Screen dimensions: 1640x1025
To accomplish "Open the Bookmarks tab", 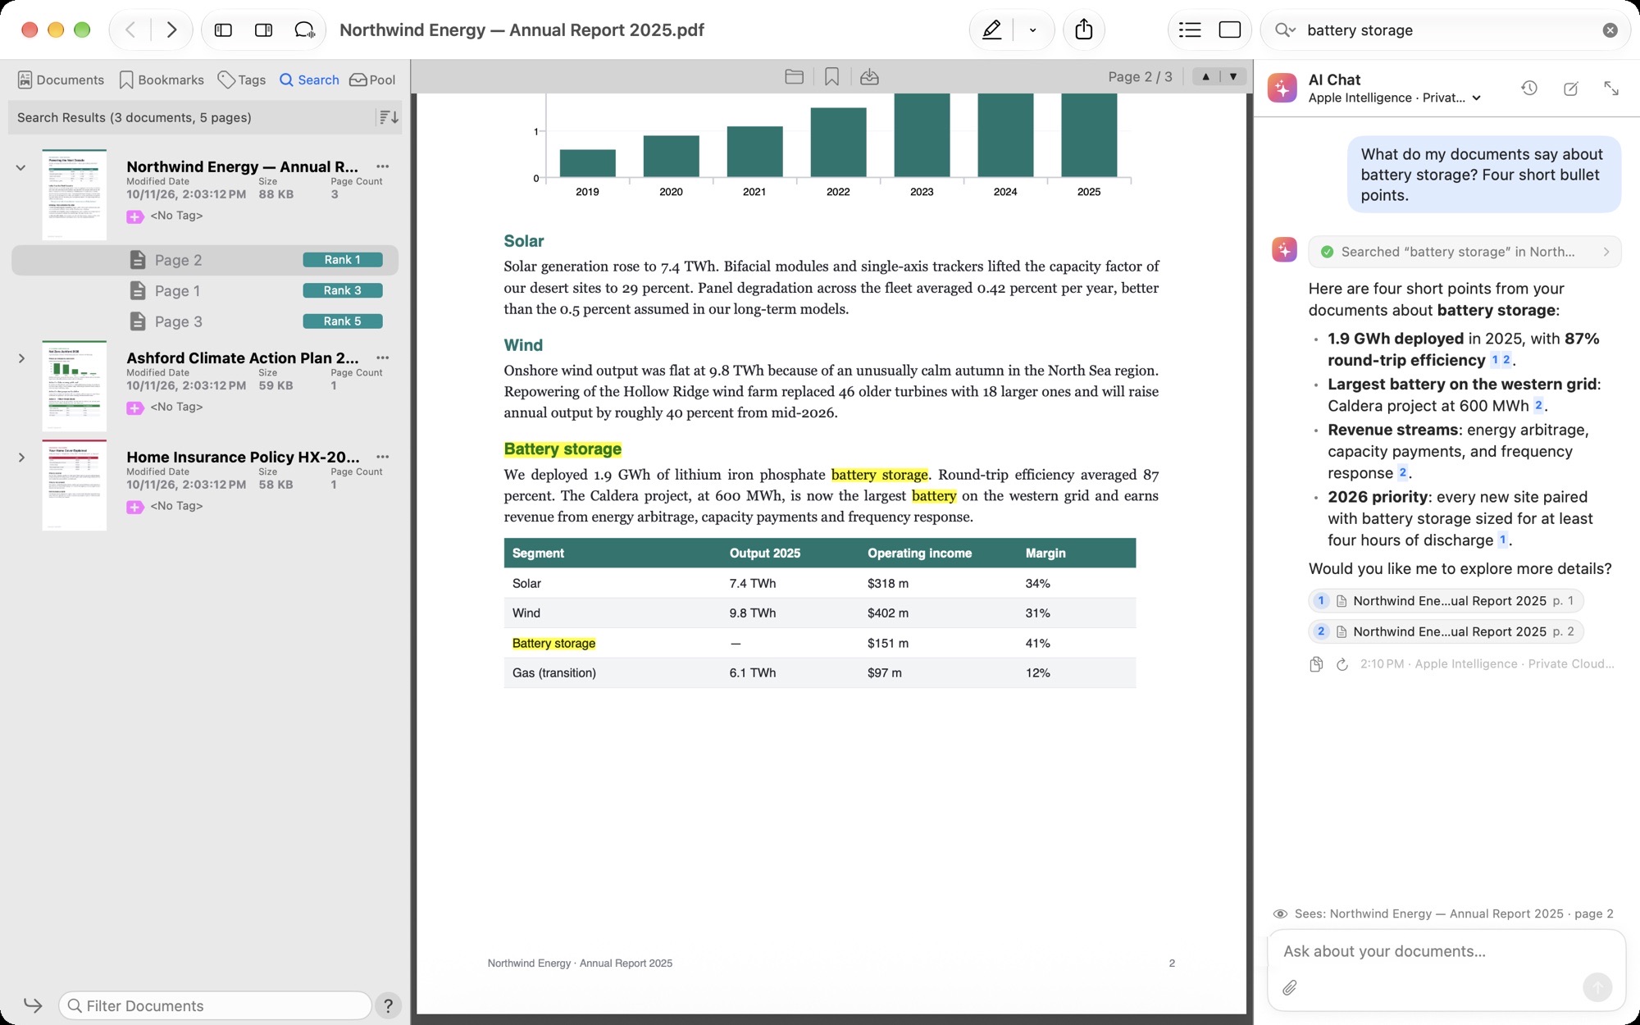I will (x=162, y=80).
